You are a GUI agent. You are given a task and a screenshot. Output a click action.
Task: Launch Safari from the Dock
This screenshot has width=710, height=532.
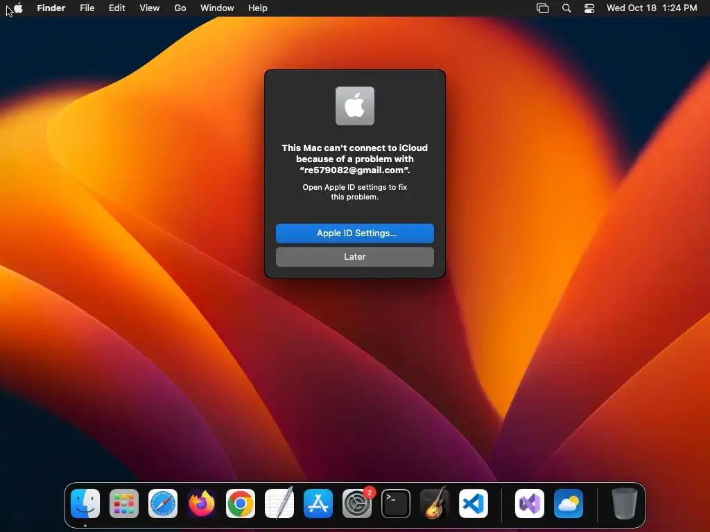(x=162, y=504)
